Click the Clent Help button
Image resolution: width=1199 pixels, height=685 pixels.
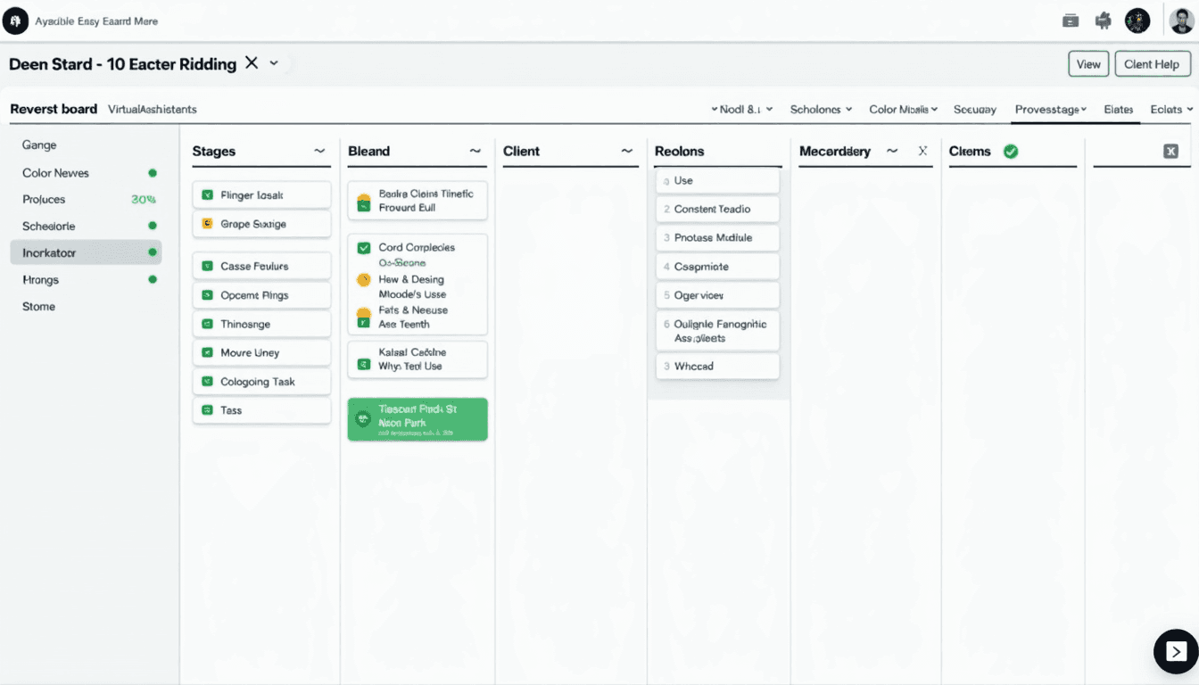tap(1152, 63)
